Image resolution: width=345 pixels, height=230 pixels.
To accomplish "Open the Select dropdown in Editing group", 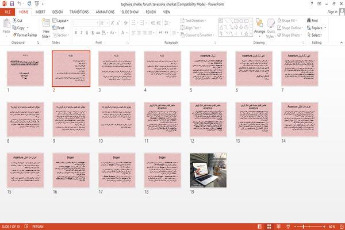I will pyautogui.click(x=315, y=35).
